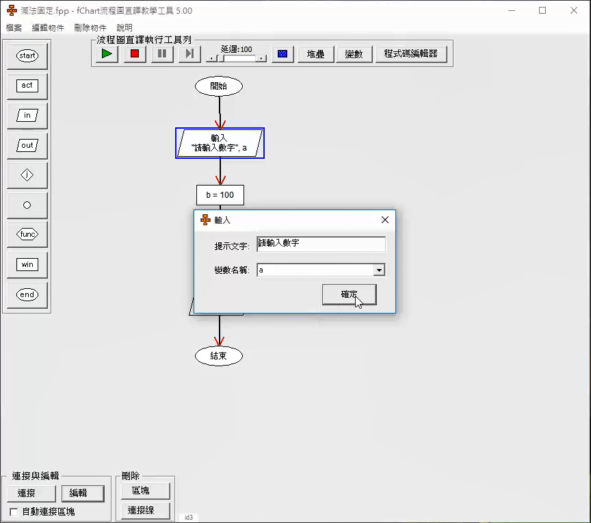Confirm the dialog with 確定 button
Viewport: 591px width, 523px height.
[x=349, y=294]
